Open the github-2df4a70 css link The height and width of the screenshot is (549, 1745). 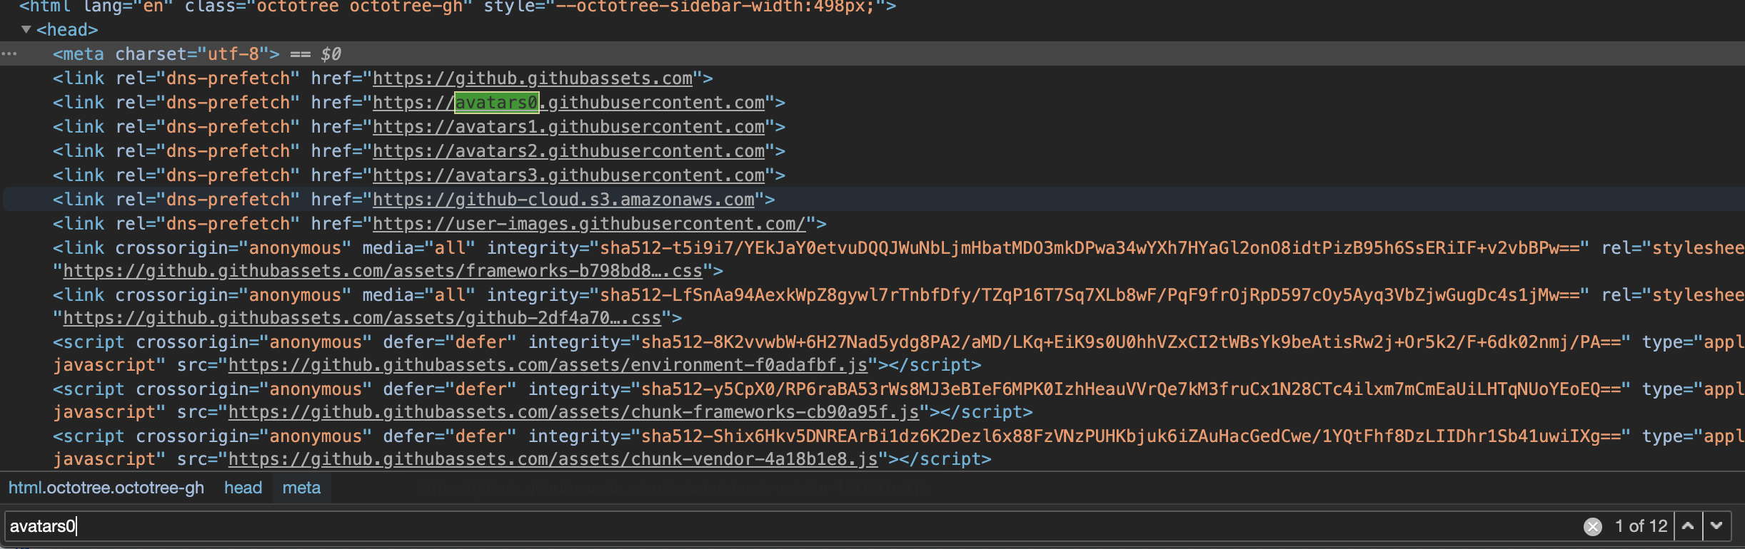click(x=362, y=318)
